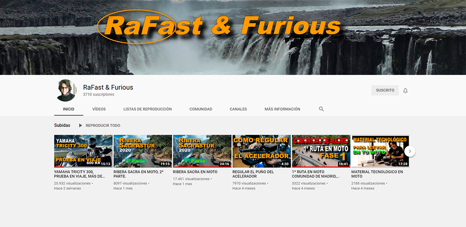Click '17.461 visualizaciones' text
466x227 pixels.
(x=191, y=179)
